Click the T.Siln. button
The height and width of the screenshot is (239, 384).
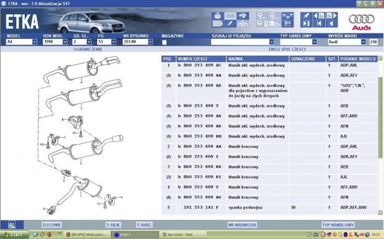113,225
